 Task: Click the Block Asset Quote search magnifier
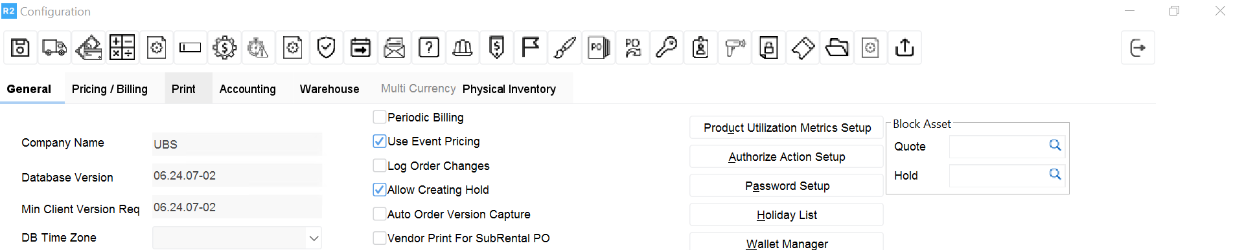point(1055,145)
